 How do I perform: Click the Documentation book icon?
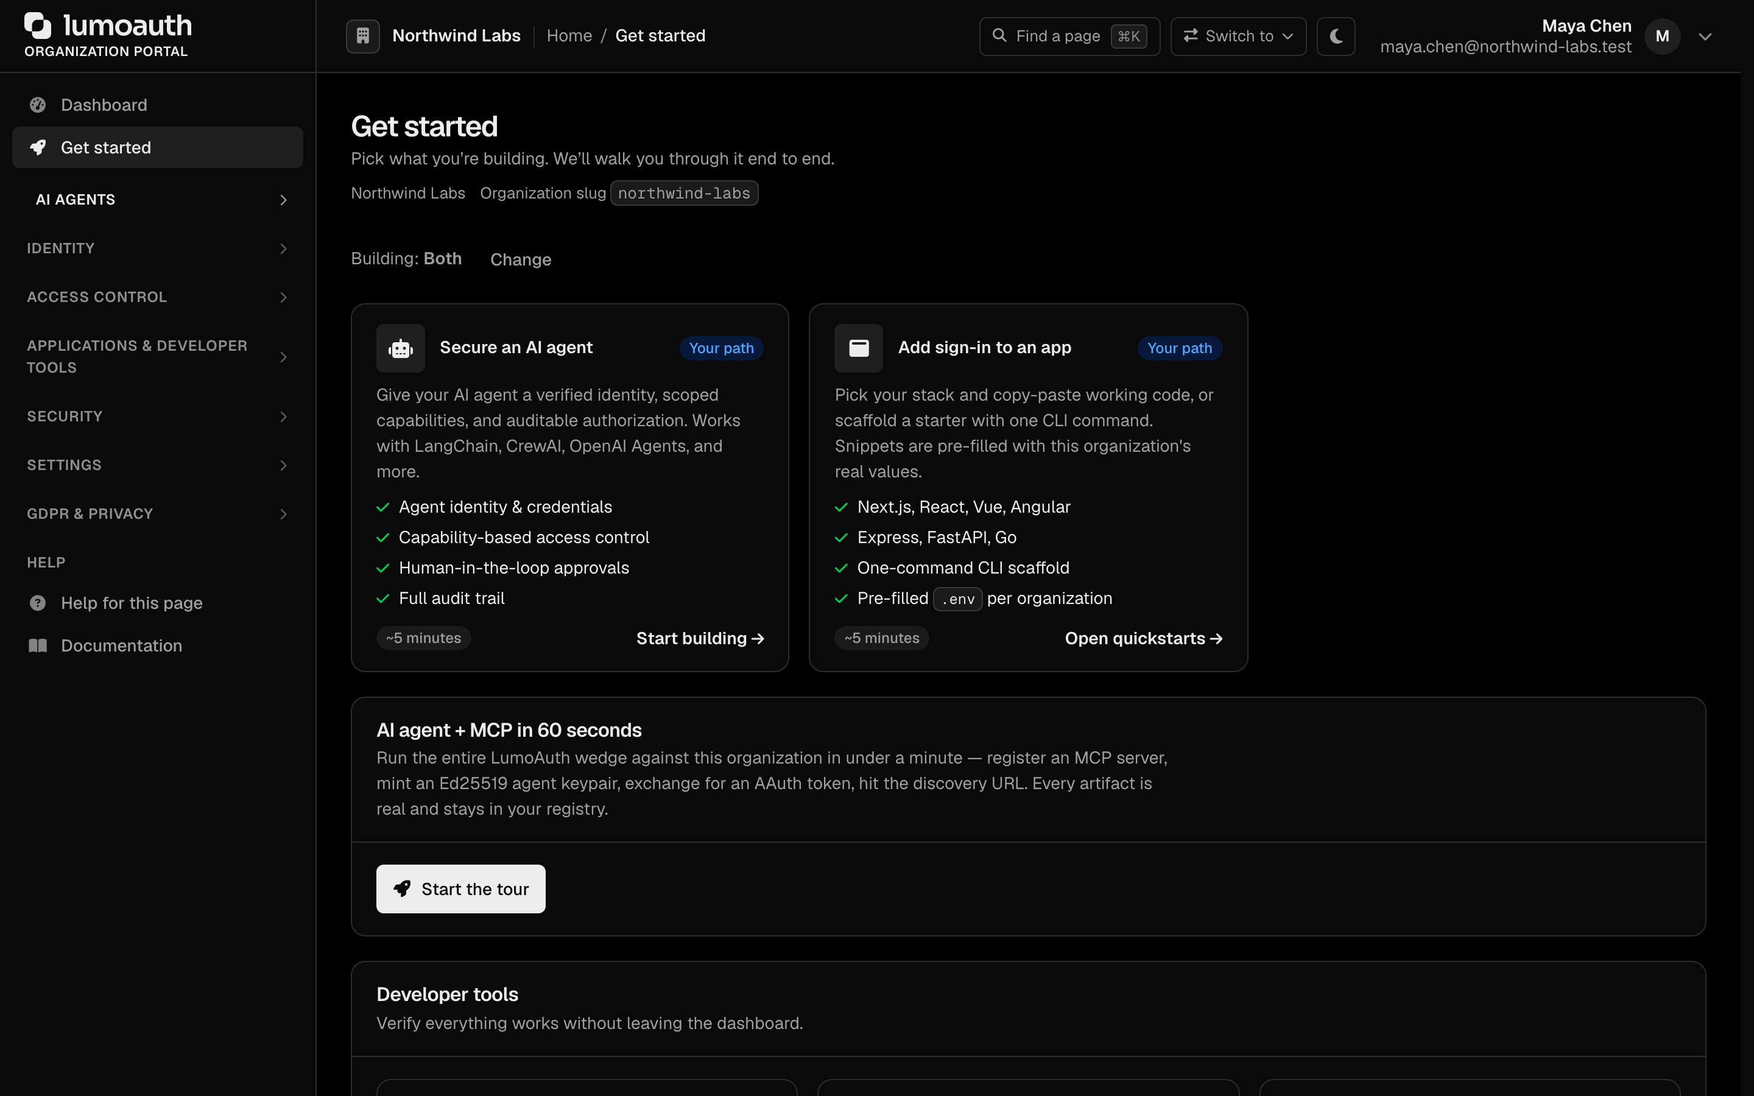pyautogui.click(x=38, y=645)
